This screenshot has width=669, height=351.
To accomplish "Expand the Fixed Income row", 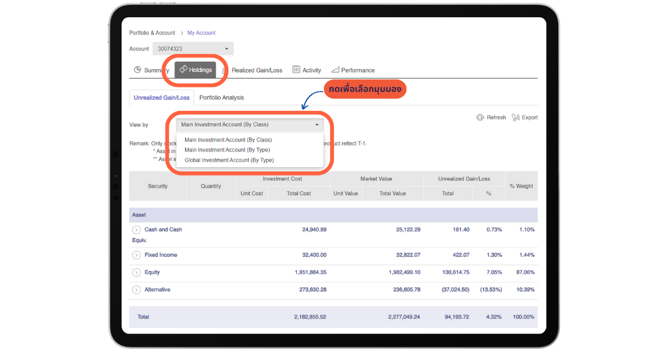I will [137, 255].
